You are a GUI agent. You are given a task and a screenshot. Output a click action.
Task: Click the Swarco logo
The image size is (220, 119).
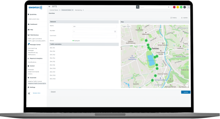35,8
